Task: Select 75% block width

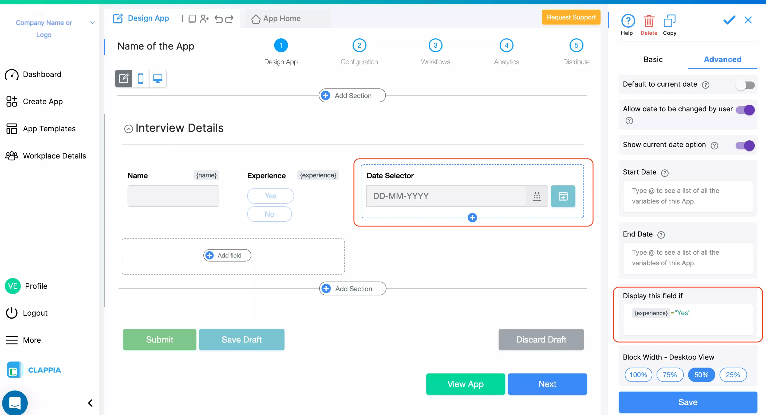Action: point(670,375)
